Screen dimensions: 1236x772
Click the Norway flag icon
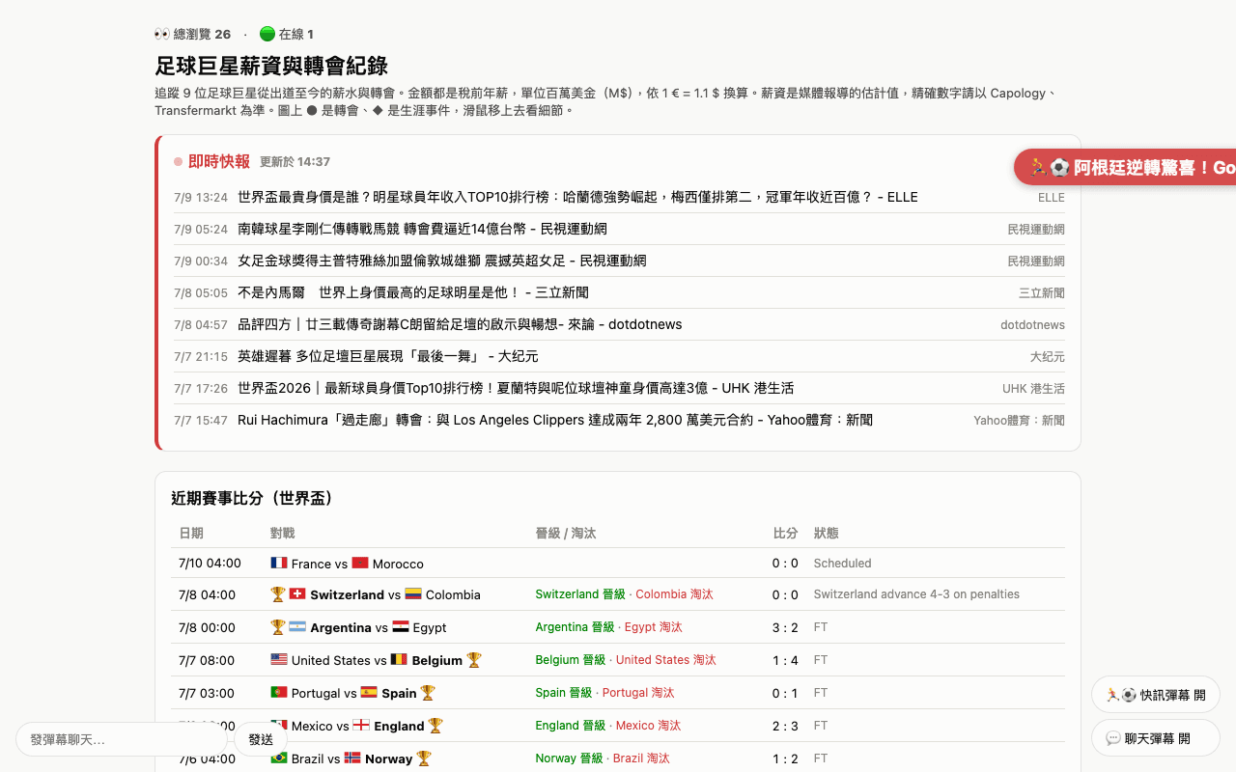(x=352, y=758)
